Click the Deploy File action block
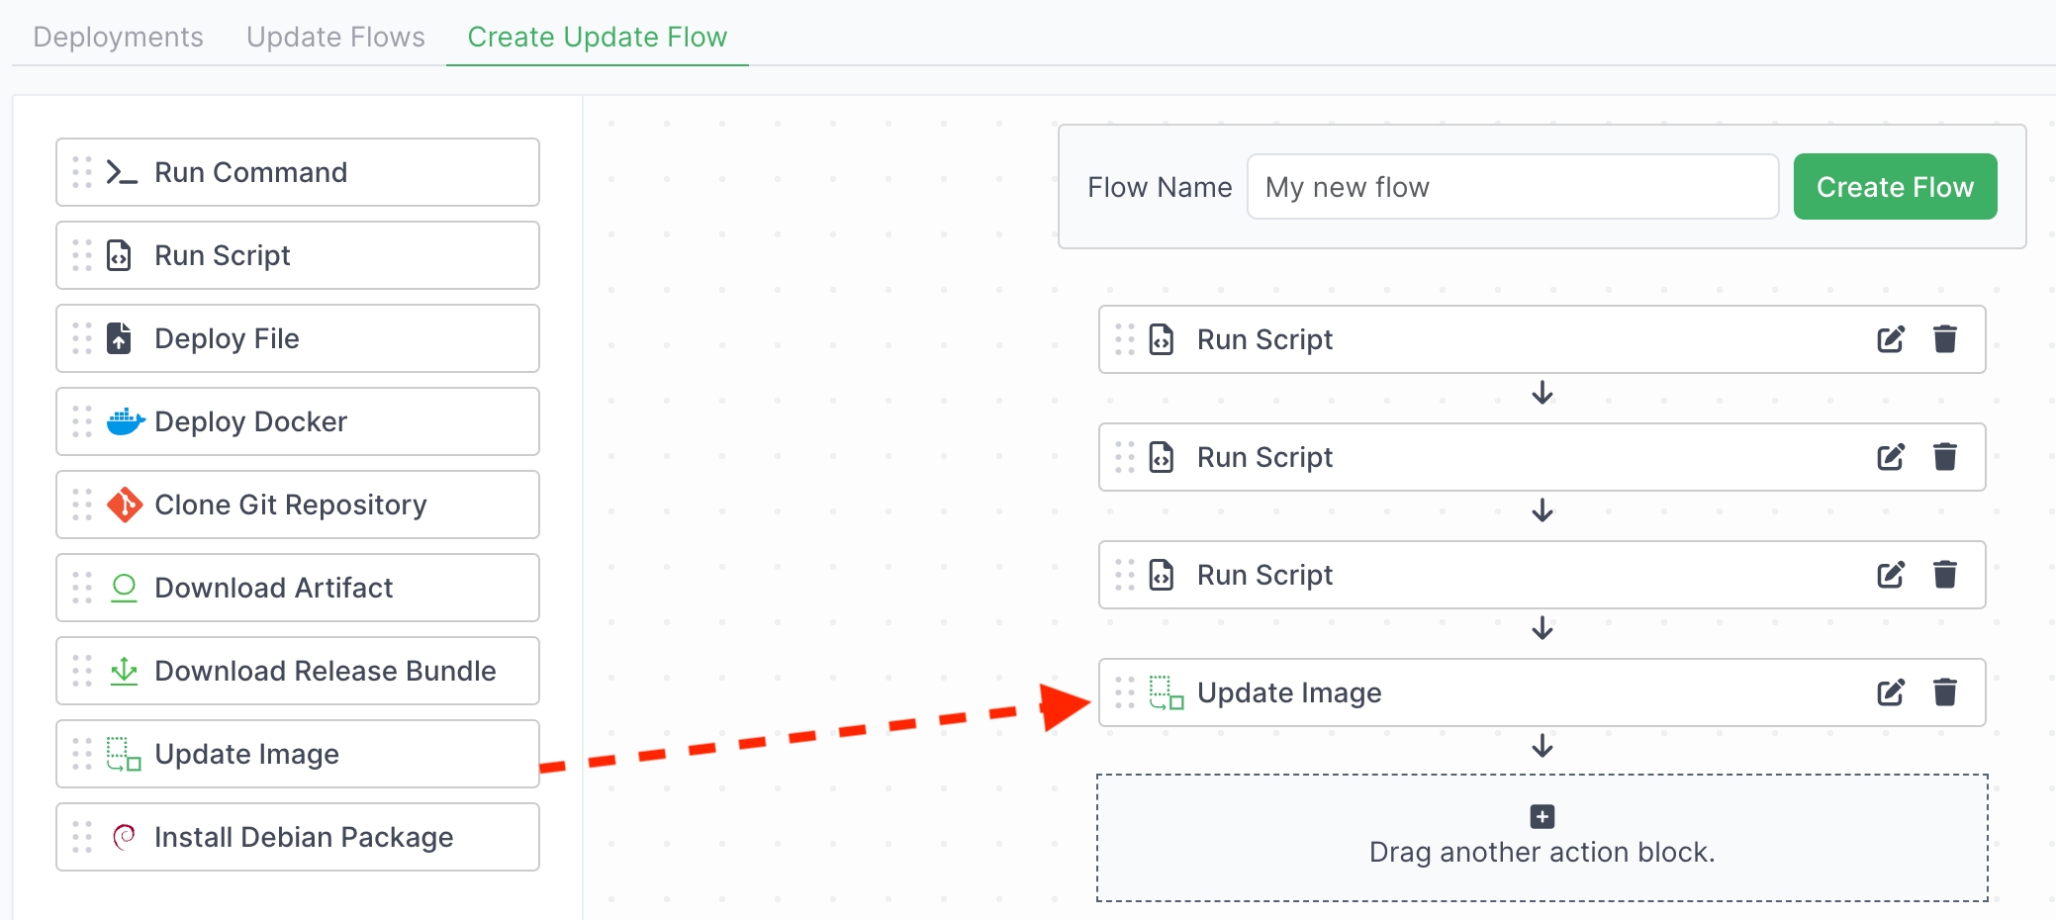Image resolution: width=2056 pixels, height=920 pixels. (x=297, y=338)
